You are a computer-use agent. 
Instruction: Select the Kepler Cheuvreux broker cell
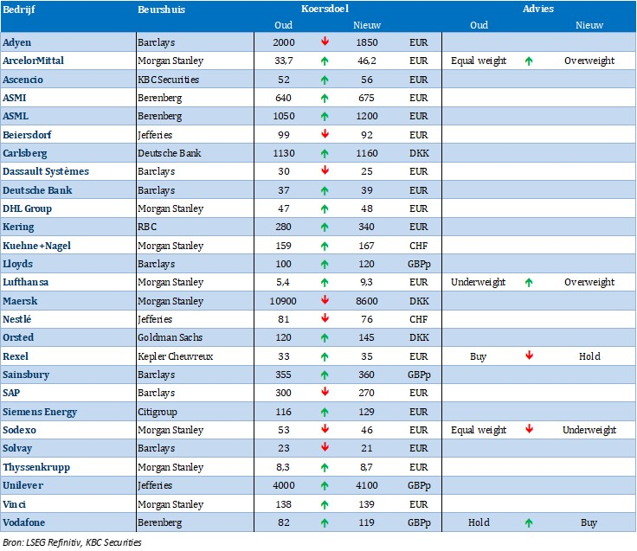click(173, 356)
